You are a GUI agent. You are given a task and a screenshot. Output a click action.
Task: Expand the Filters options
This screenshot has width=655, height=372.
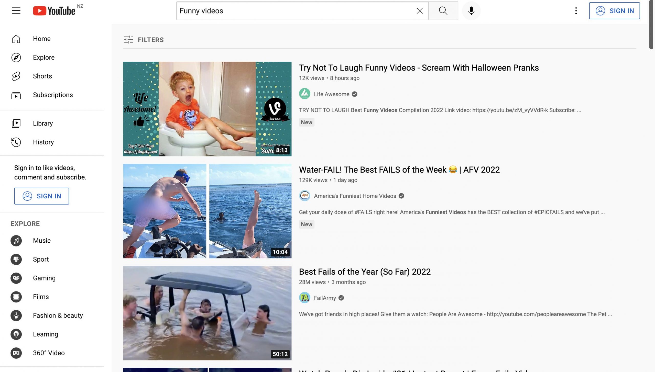click(144, 40)
